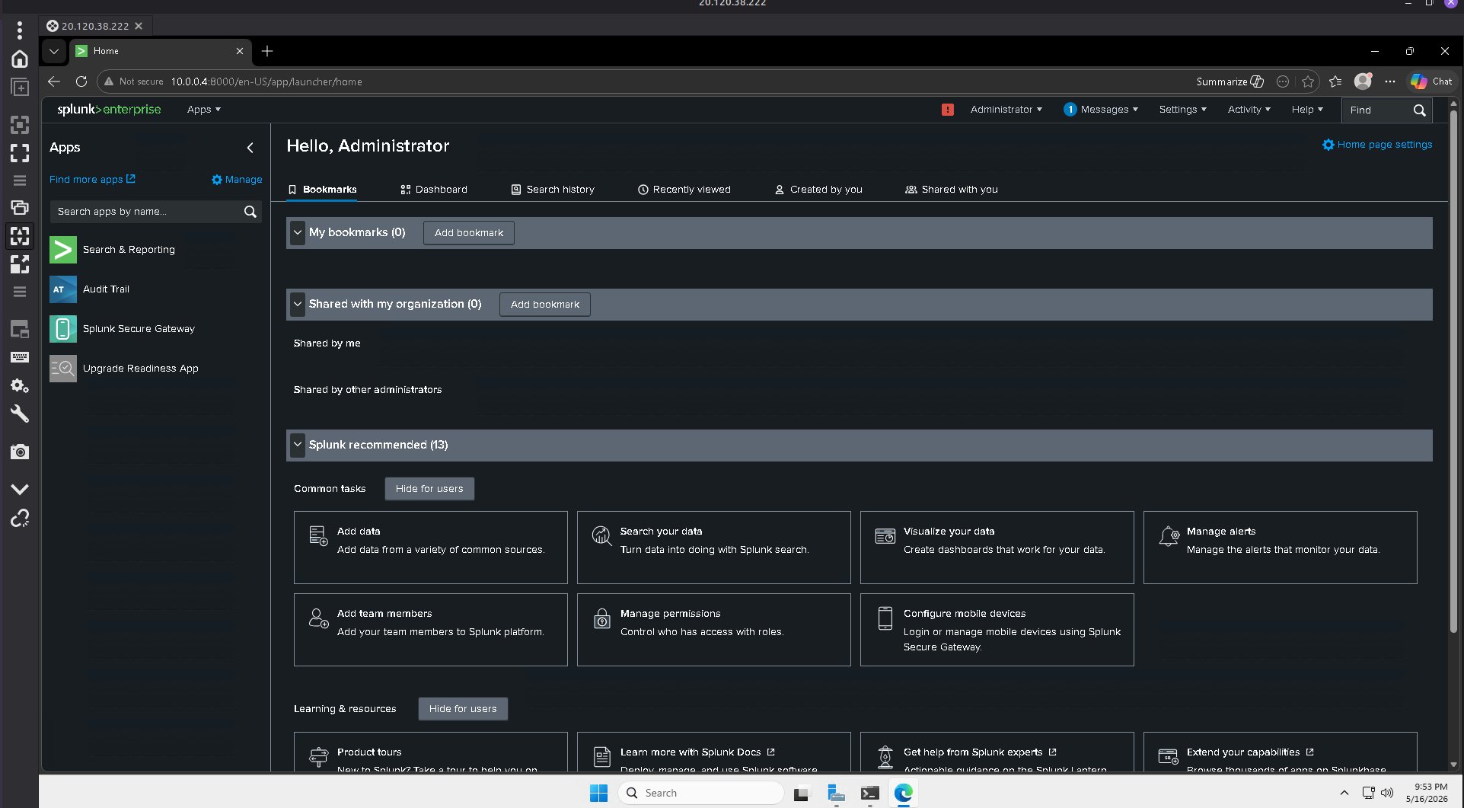Viewport: 1464px width, 808px height.
Task: Switch to the Bookmarks tab
Action: (x=322, y=190)
